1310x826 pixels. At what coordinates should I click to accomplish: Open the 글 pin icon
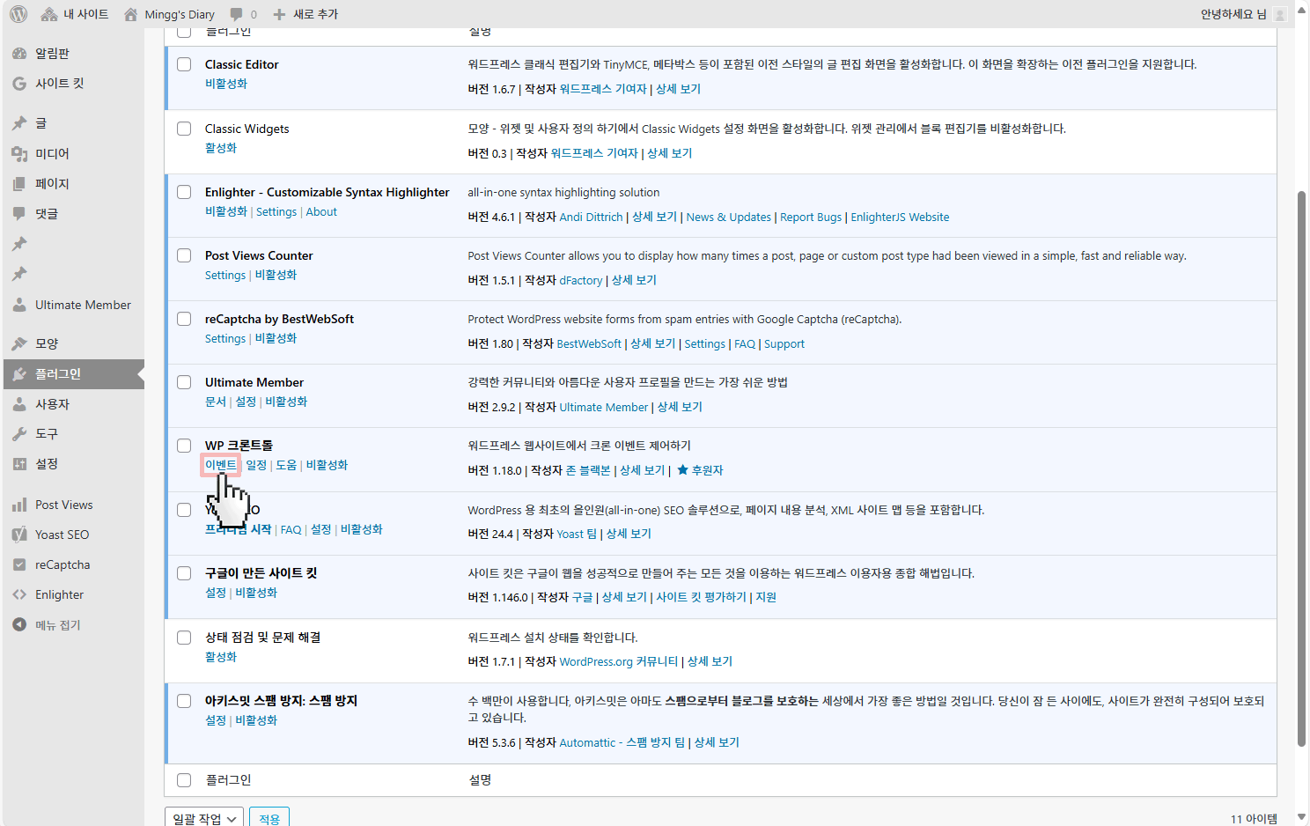19,123
